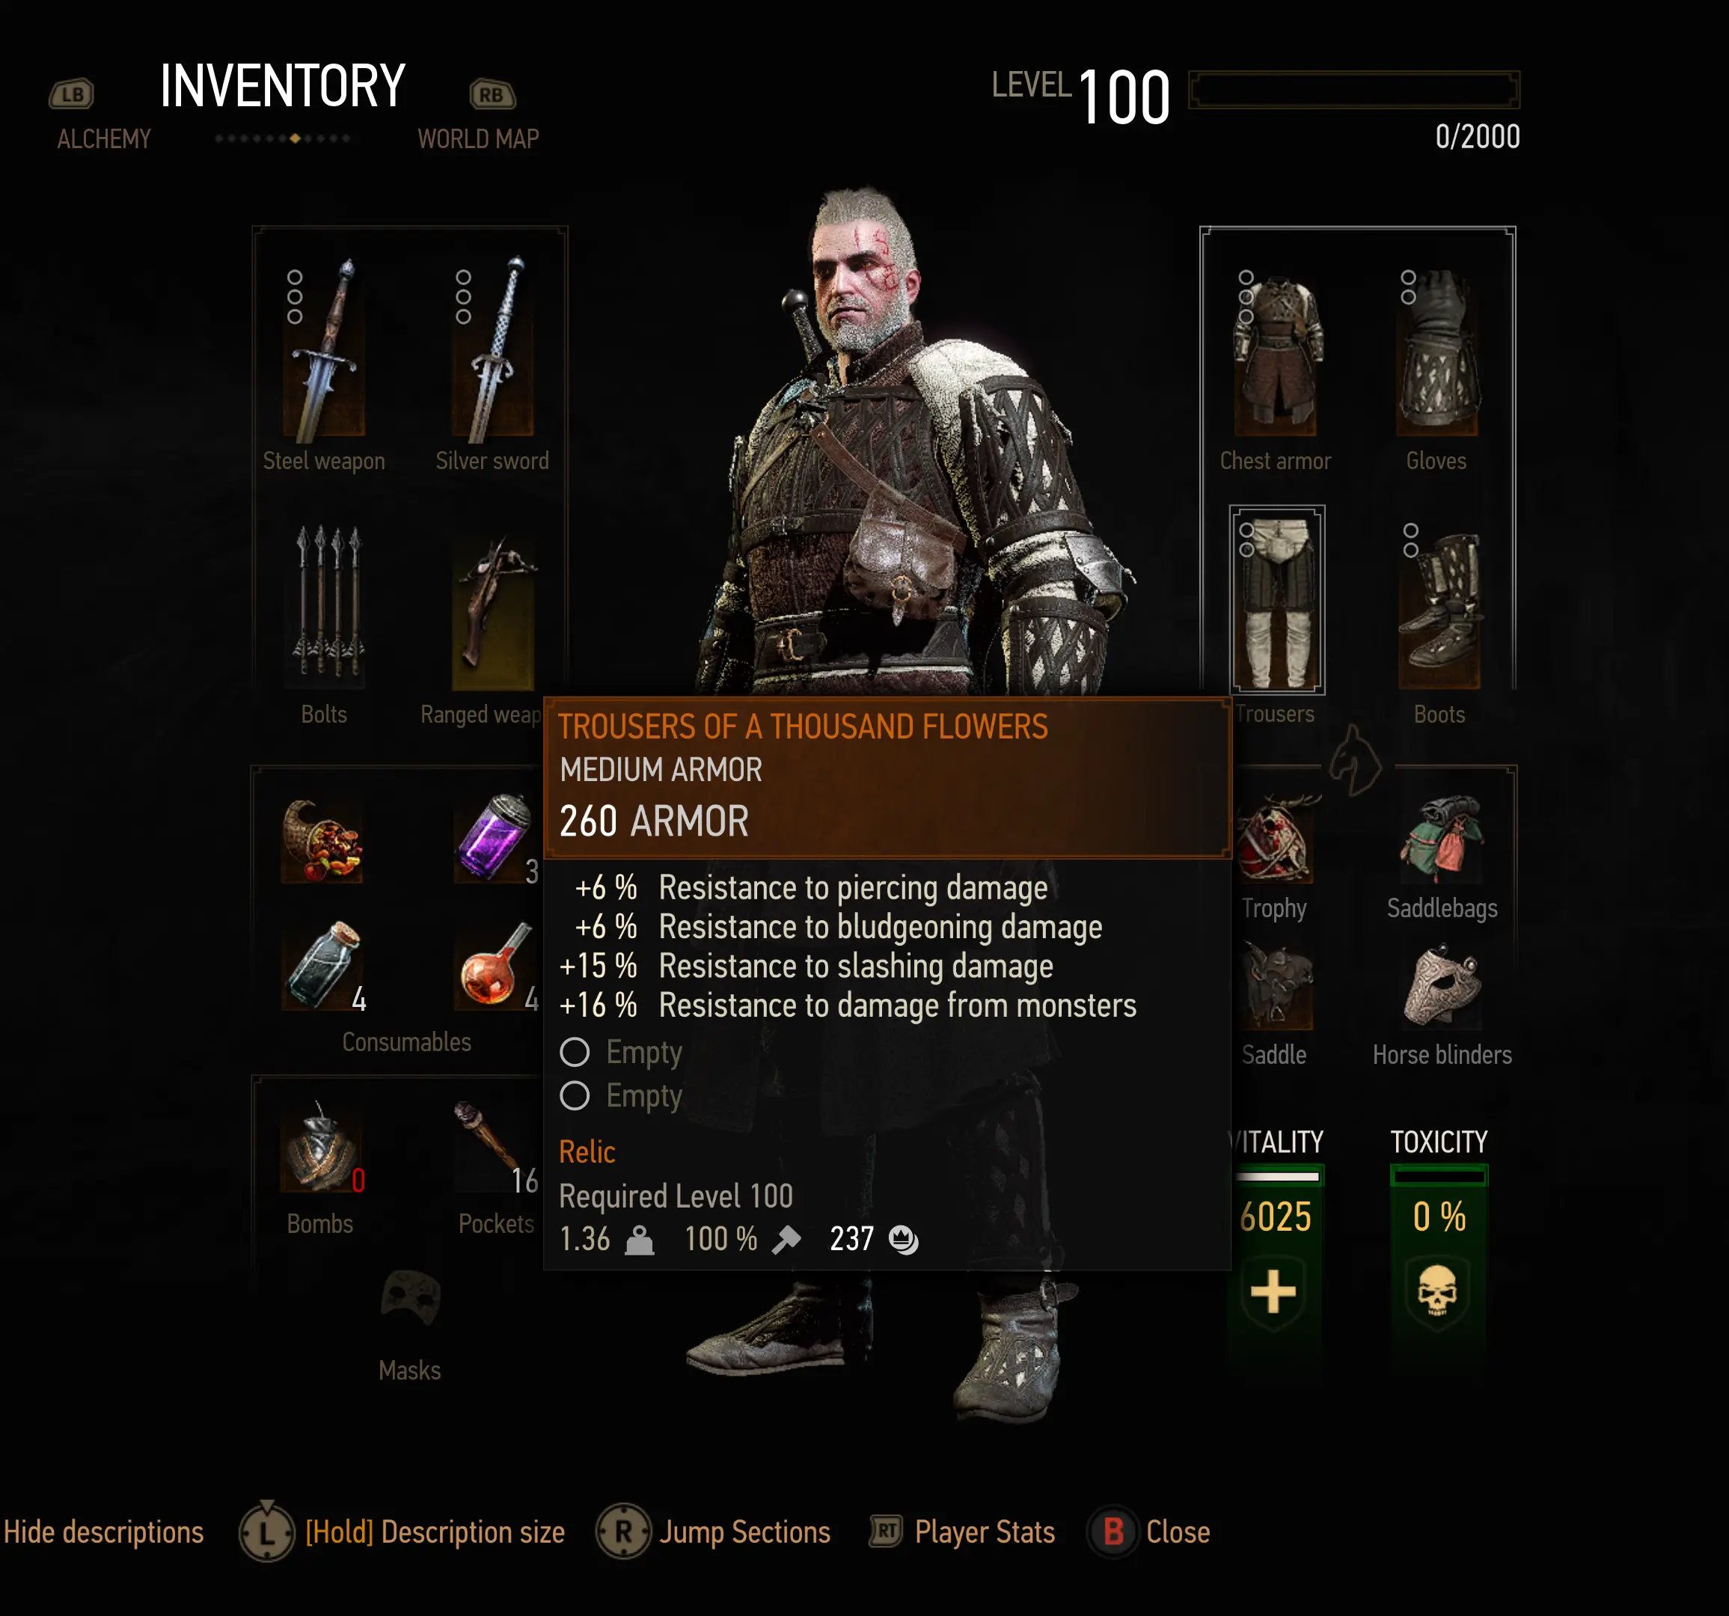This screenshot has height=1616, width=1729.
Task: Select the second empty rune socket
Action: pyautogui.click(x=621, y=1095)
